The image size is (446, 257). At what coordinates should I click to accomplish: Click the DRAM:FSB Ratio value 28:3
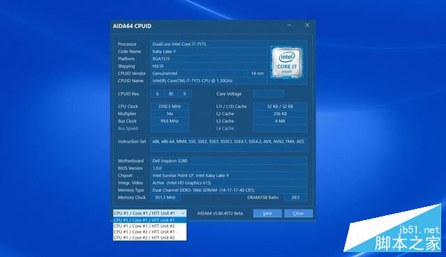click(295, 198)
